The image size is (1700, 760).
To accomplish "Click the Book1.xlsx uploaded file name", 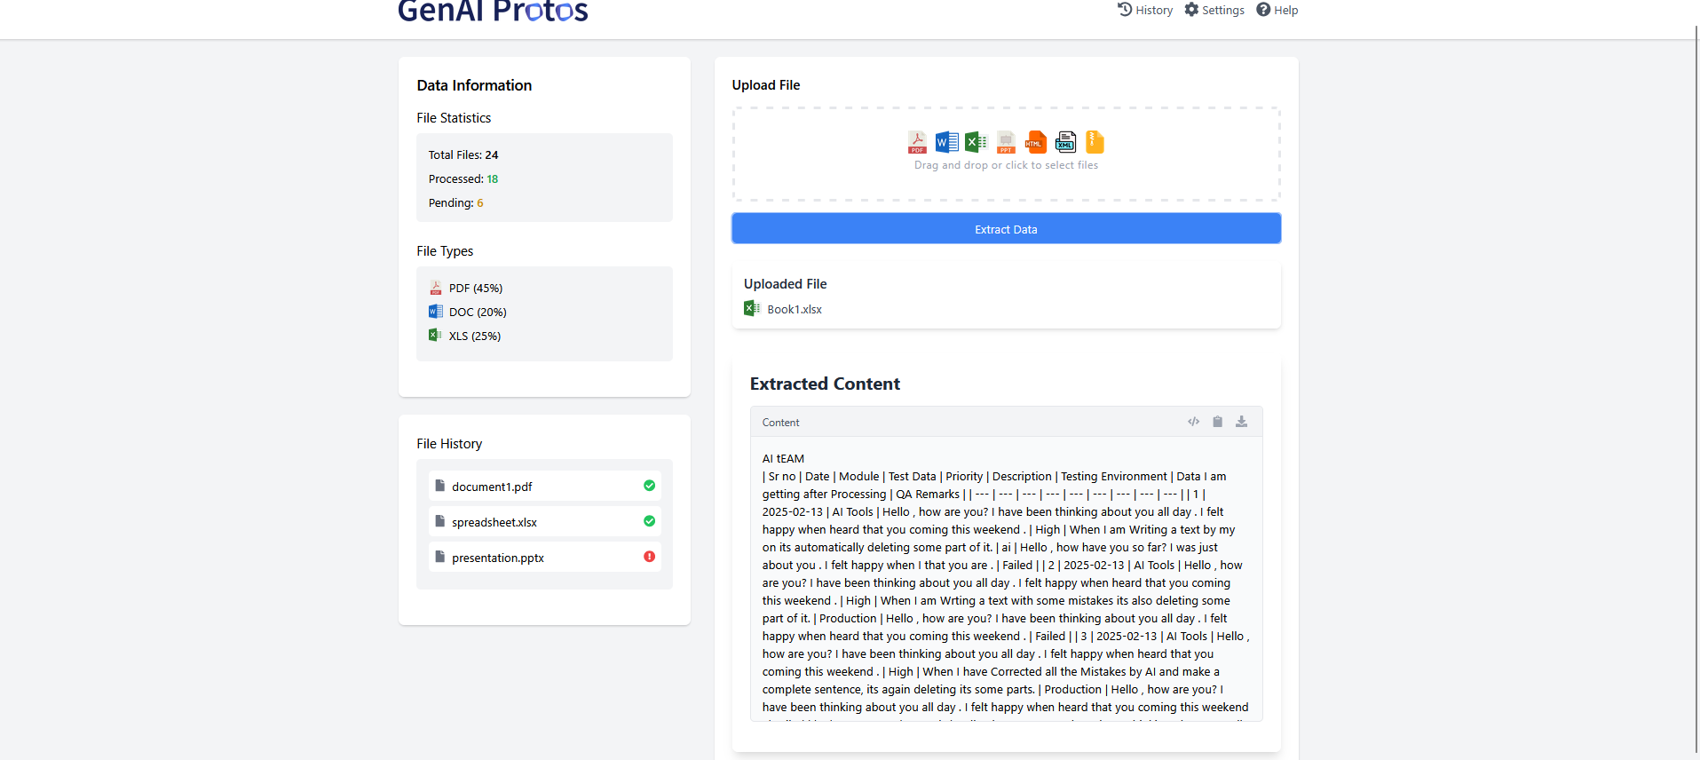I will point(795,309).
